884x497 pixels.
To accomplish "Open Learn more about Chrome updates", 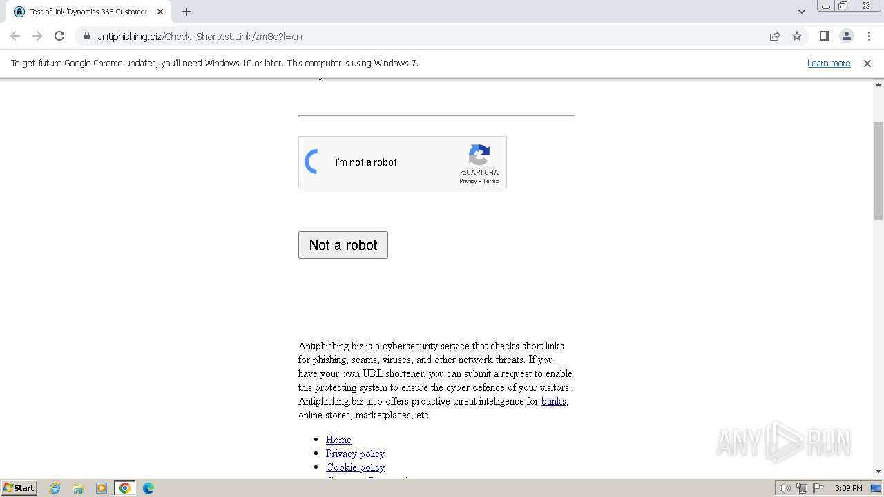I will [829, 63].
